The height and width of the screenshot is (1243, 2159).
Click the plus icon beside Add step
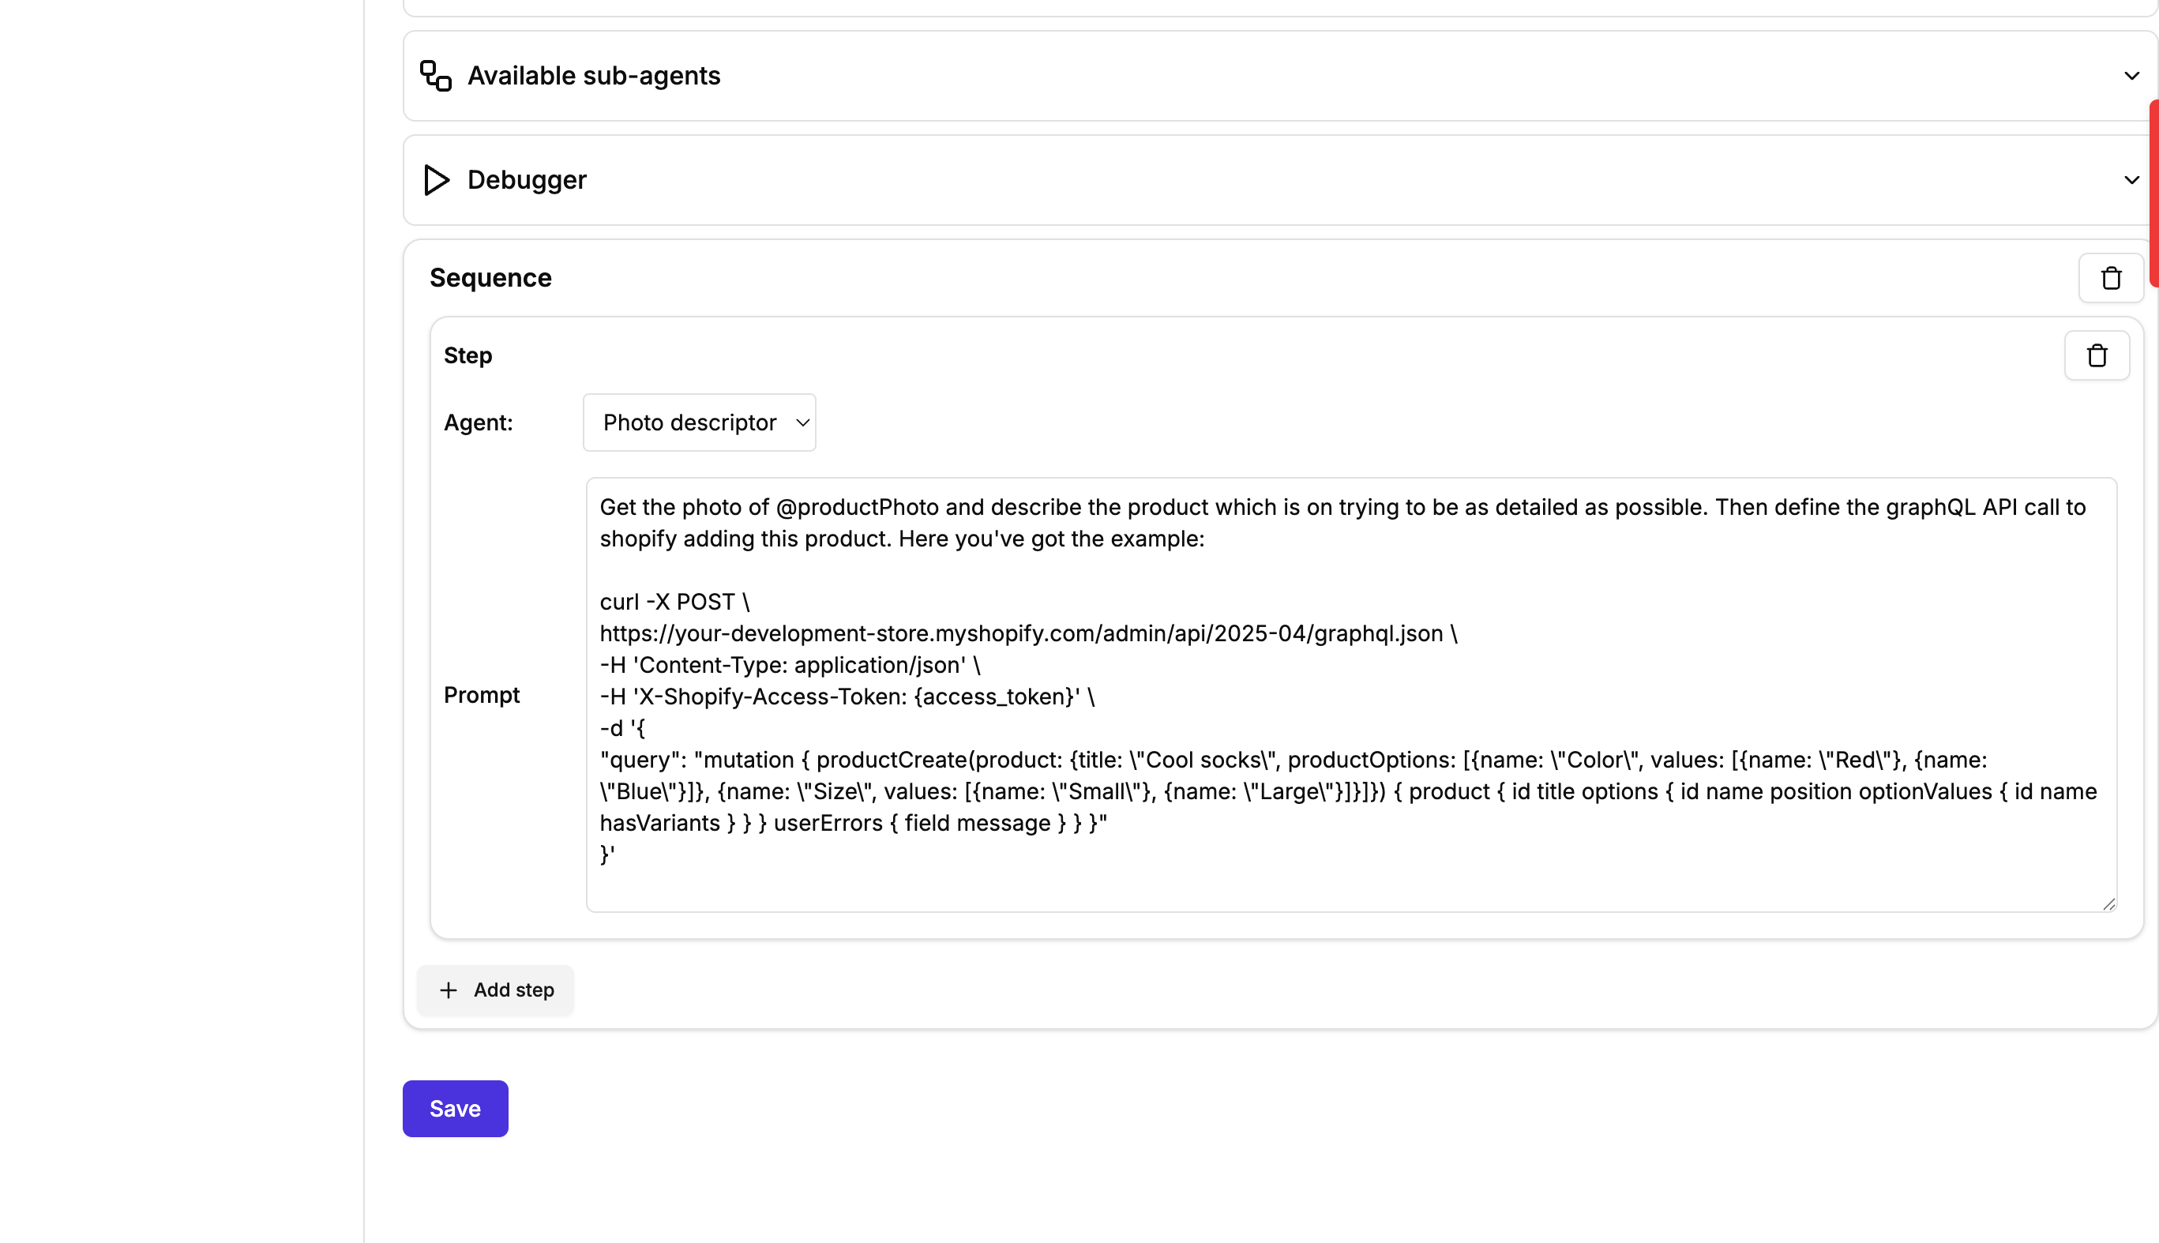[x=449, y=990]
